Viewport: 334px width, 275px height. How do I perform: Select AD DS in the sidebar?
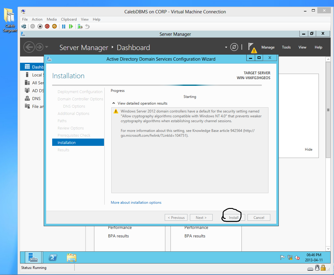pyautogui.click(x=32, y=91)
